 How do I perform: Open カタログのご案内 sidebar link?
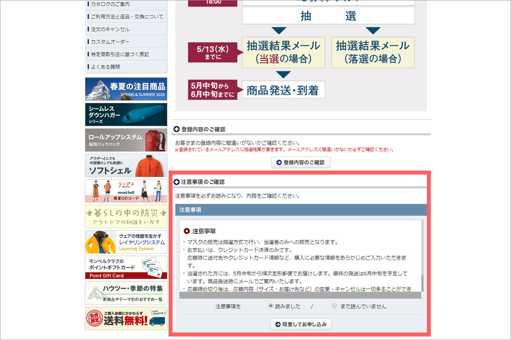[126, 4]
